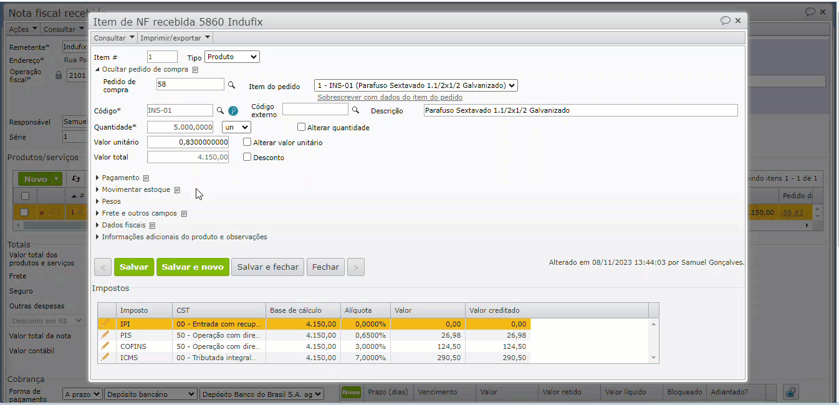Open the comment bubble icon of Nota fiscal recebida window

pyautogui.click(x=810, y=12)
